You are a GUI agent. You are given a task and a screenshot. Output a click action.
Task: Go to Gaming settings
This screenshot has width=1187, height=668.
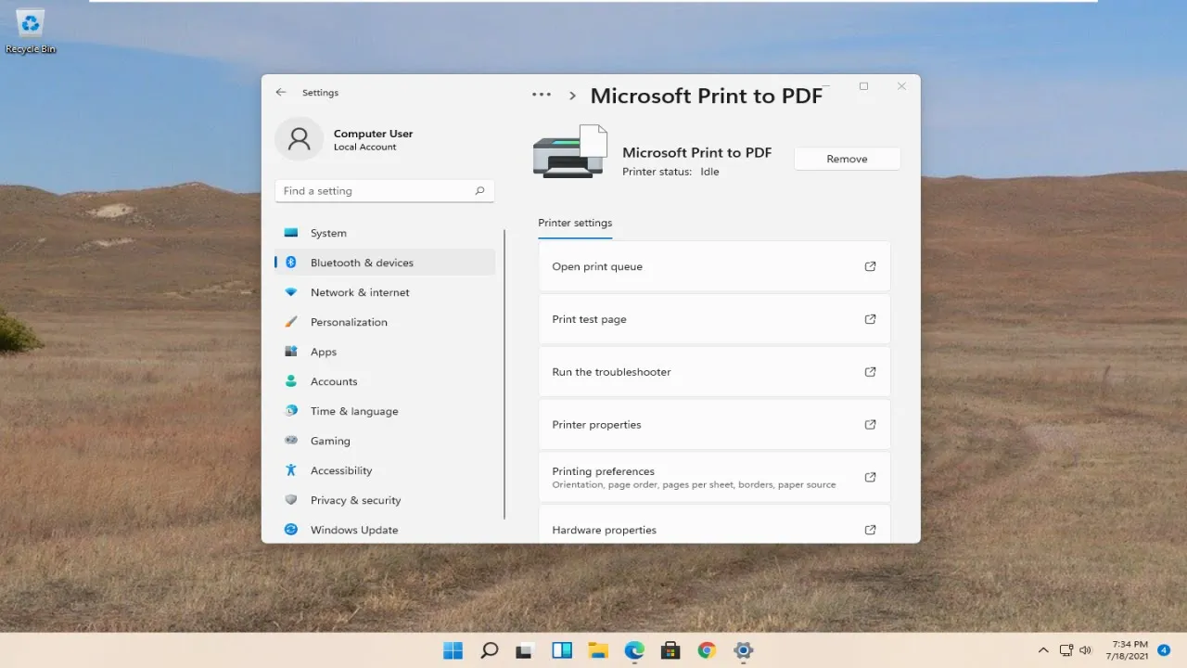coord(385,441)
